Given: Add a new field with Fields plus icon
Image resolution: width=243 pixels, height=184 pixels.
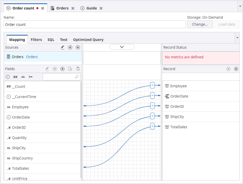Looking at the screenshot, I should pyautogui.click(x=62, y=69).
